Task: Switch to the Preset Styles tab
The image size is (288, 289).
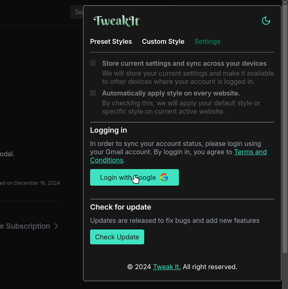Action: point(111,41)
